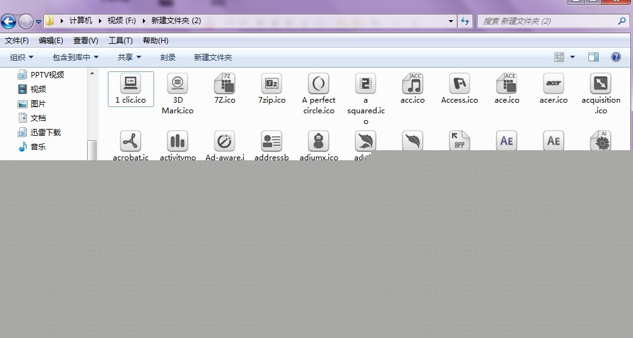Screen dimensions: 633x338
Task: Click the 新建文件夹 (2) breadcrumb segment
Action: coord(176,21)
